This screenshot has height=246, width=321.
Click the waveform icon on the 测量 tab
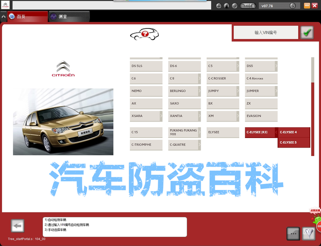pos(53,16)
